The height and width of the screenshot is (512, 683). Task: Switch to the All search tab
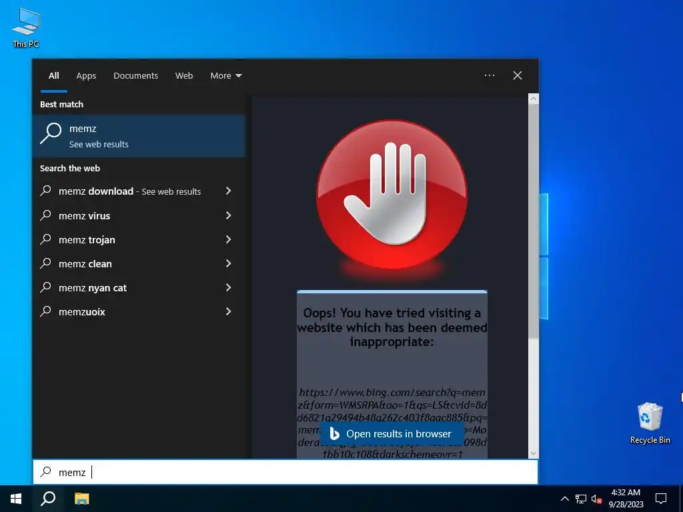tap(53, 76)
